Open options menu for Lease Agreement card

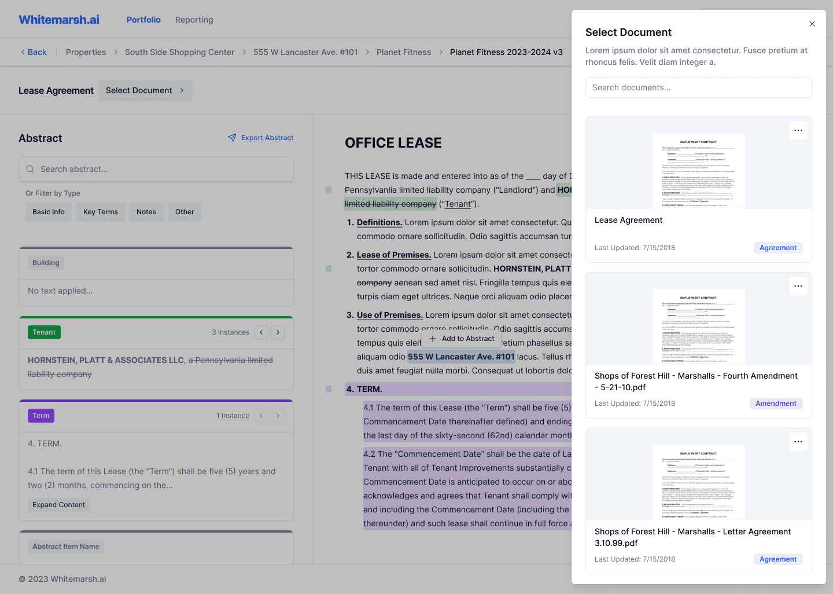click(798, 130)
